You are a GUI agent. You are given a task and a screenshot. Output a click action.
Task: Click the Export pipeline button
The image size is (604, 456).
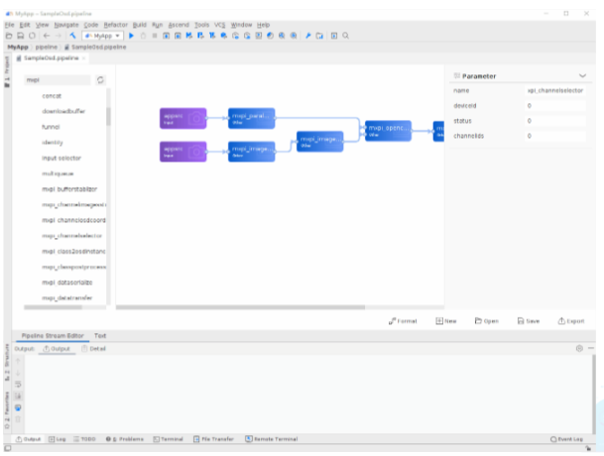[x=571, y=321]
